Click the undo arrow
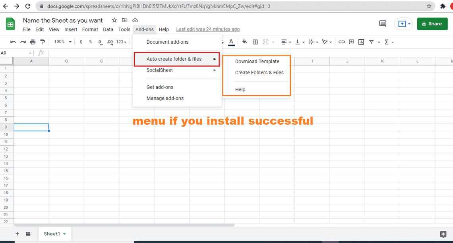This screenshot has height=243, width=453. tap(13, 42)
